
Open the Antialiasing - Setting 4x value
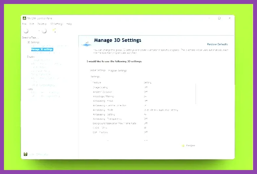pyautogui.click(x=145, y=114)
